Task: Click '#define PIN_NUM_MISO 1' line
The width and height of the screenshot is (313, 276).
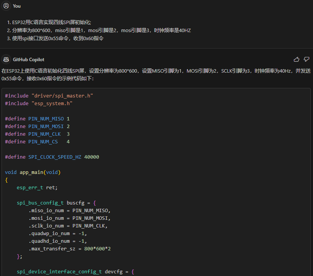Action: pyautogui.click(x=37, y=119)
